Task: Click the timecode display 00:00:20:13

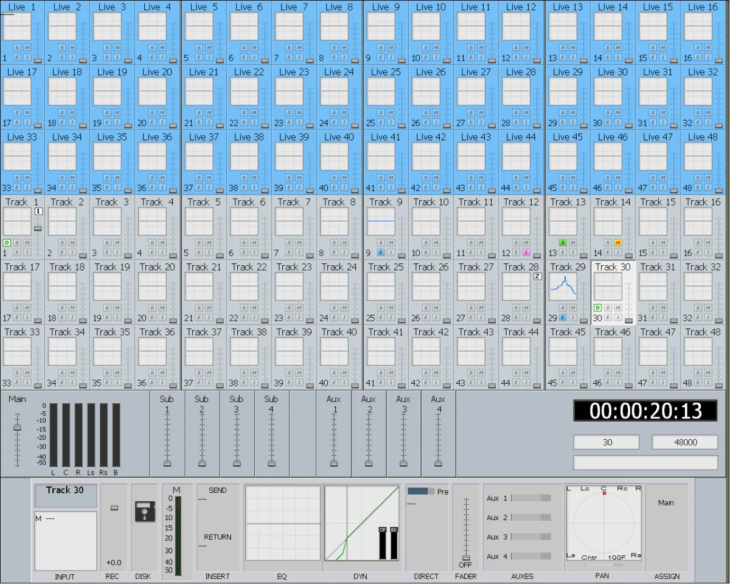Action: pyautogui.click(x=645, y=411)
